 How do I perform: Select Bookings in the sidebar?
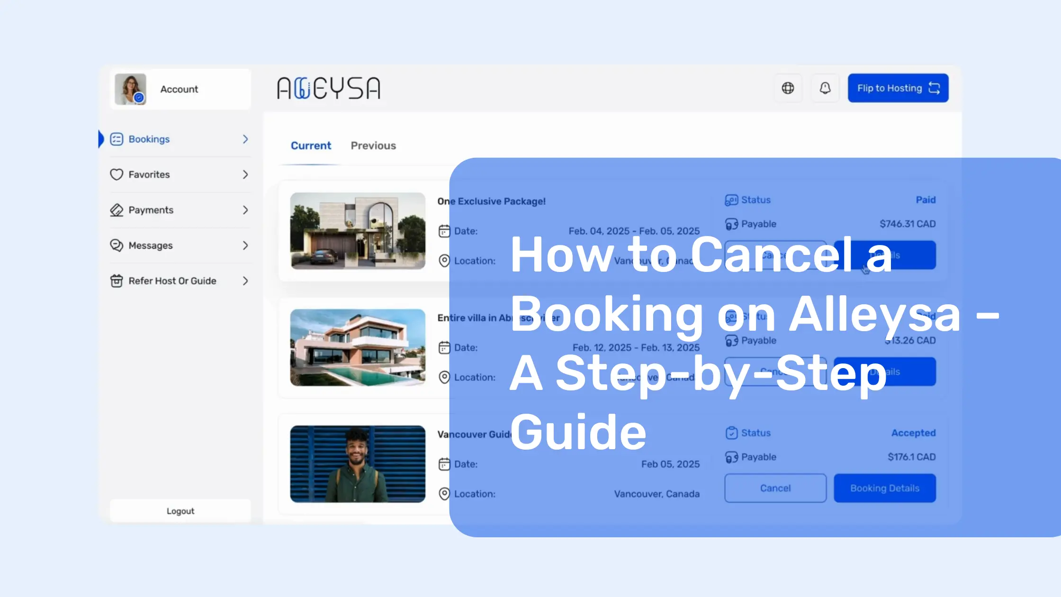pyautogui.click(x=180, y=139)
